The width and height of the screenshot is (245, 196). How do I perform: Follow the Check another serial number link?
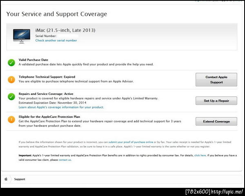tap(56, 41)
